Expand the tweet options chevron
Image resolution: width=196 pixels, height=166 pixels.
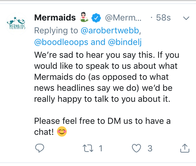pos(187,18)
